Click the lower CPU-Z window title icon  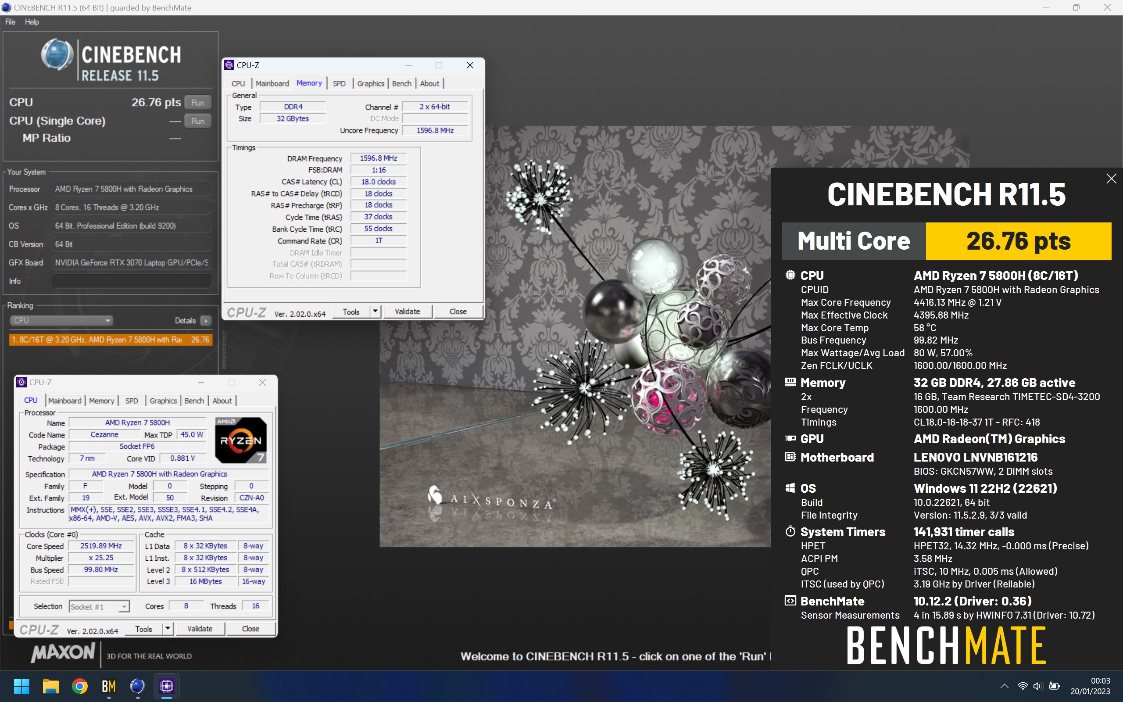(x=22, y=382)
